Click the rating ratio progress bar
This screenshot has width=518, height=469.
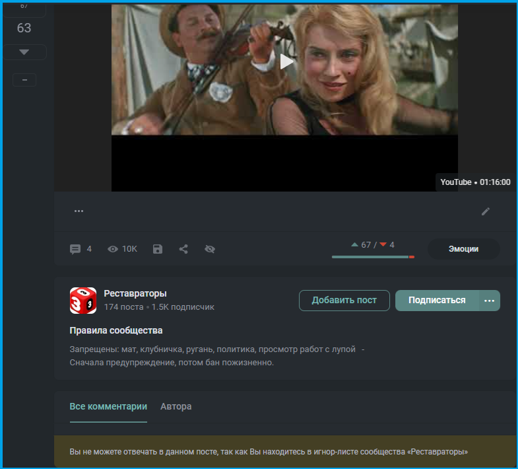click(373, 257)
